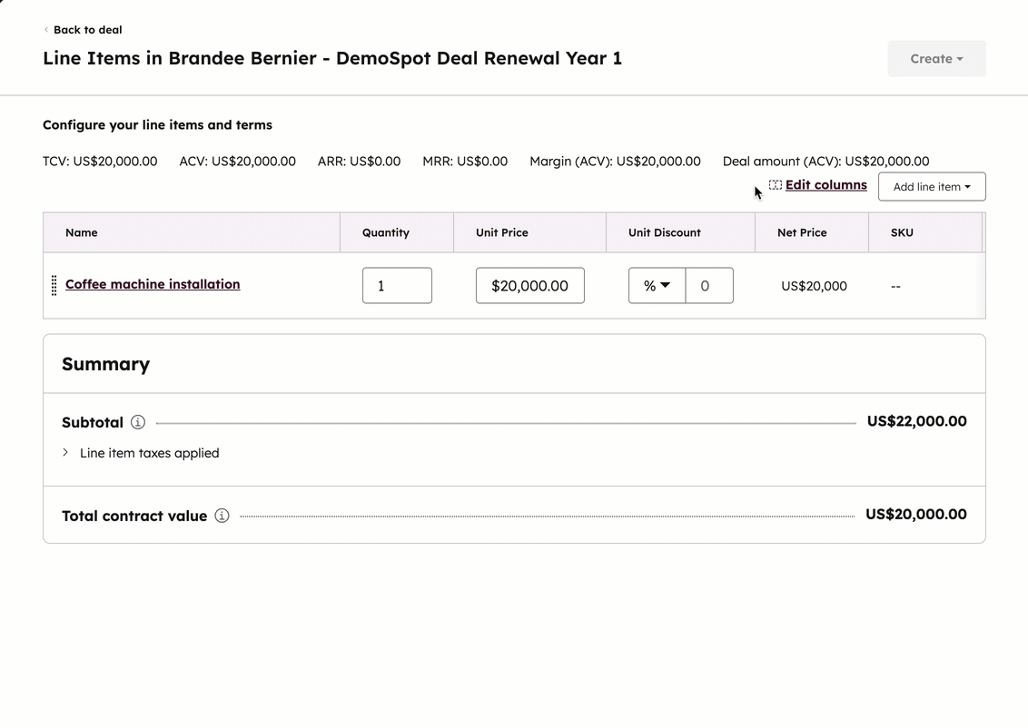Click the Back to deal arrow icon
Viewport: 1028px width, 728px height.
(46, 30)
